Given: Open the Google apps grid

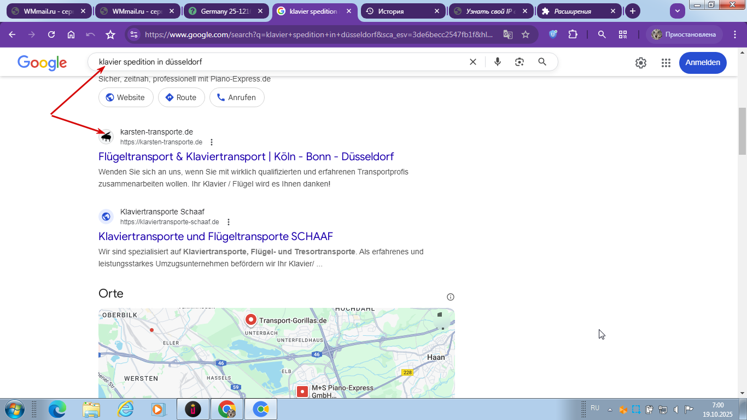Looking at the screenshot, I should tap(666, 63).
